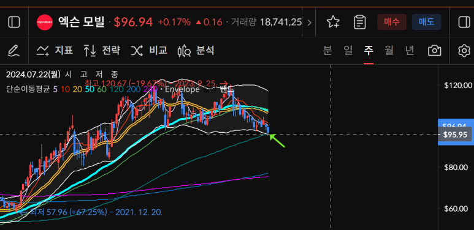The width and height of the screenshot is (474, 230).
Task: Toggle the 50-period moving average
Action: (x=89, y=89)
